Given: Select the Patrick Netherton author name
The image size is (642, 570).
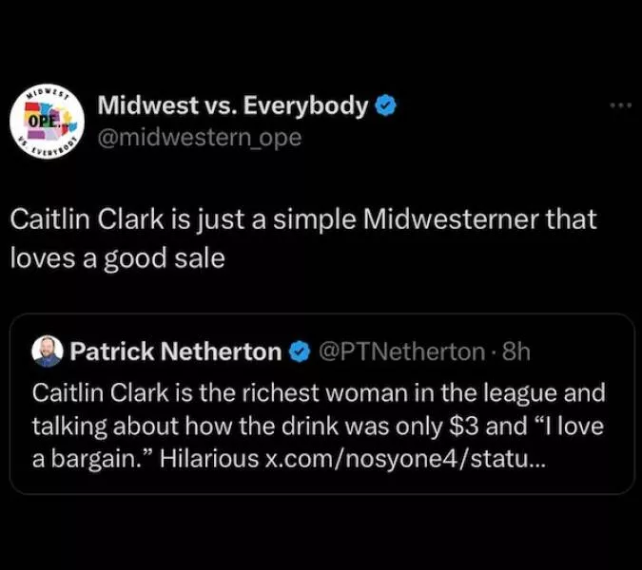Looking at the screenshot, I should tap(176, 352).
